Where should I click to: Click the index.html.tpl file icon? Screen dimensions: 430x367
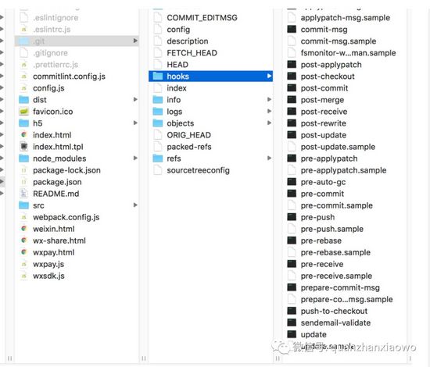click(24, 147)
